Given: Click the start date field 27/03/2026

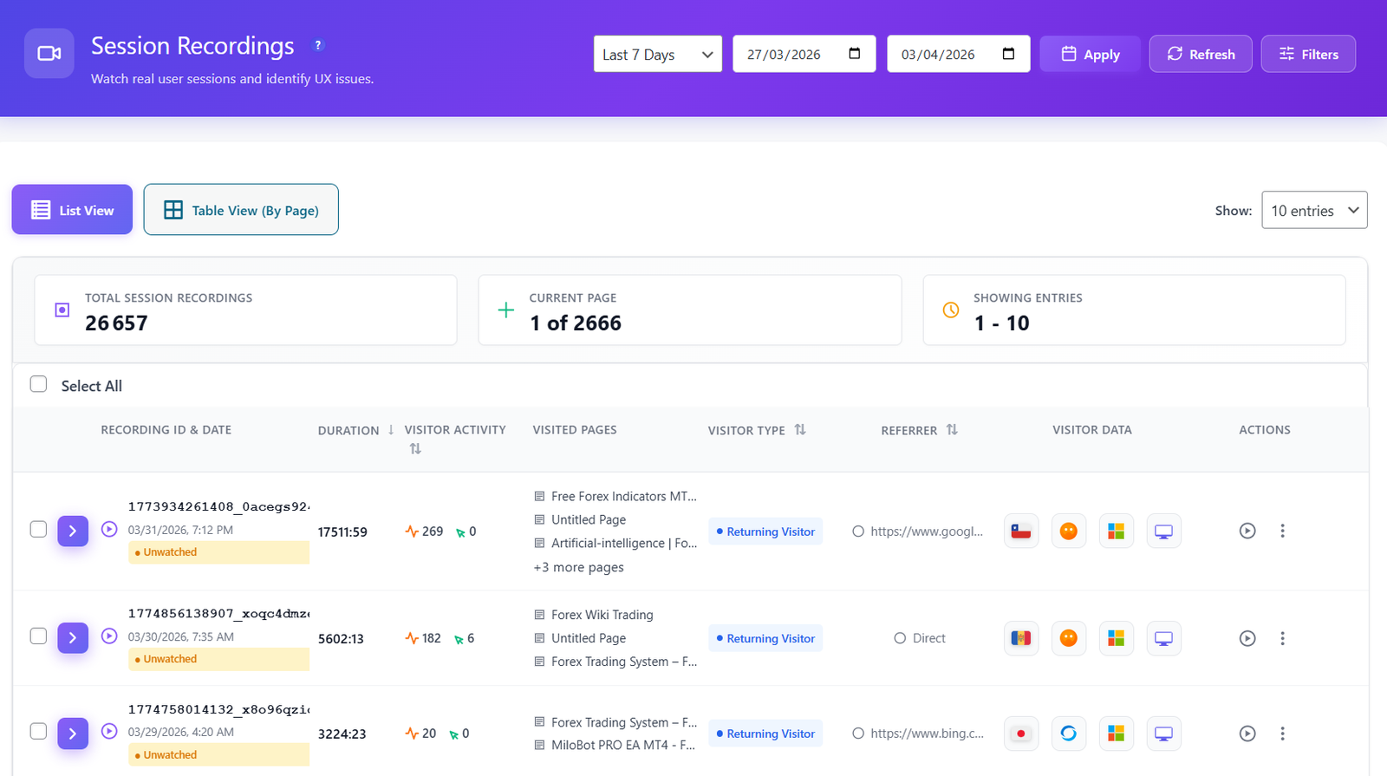Looking at the screenshot, I should (x=804, y=54).
